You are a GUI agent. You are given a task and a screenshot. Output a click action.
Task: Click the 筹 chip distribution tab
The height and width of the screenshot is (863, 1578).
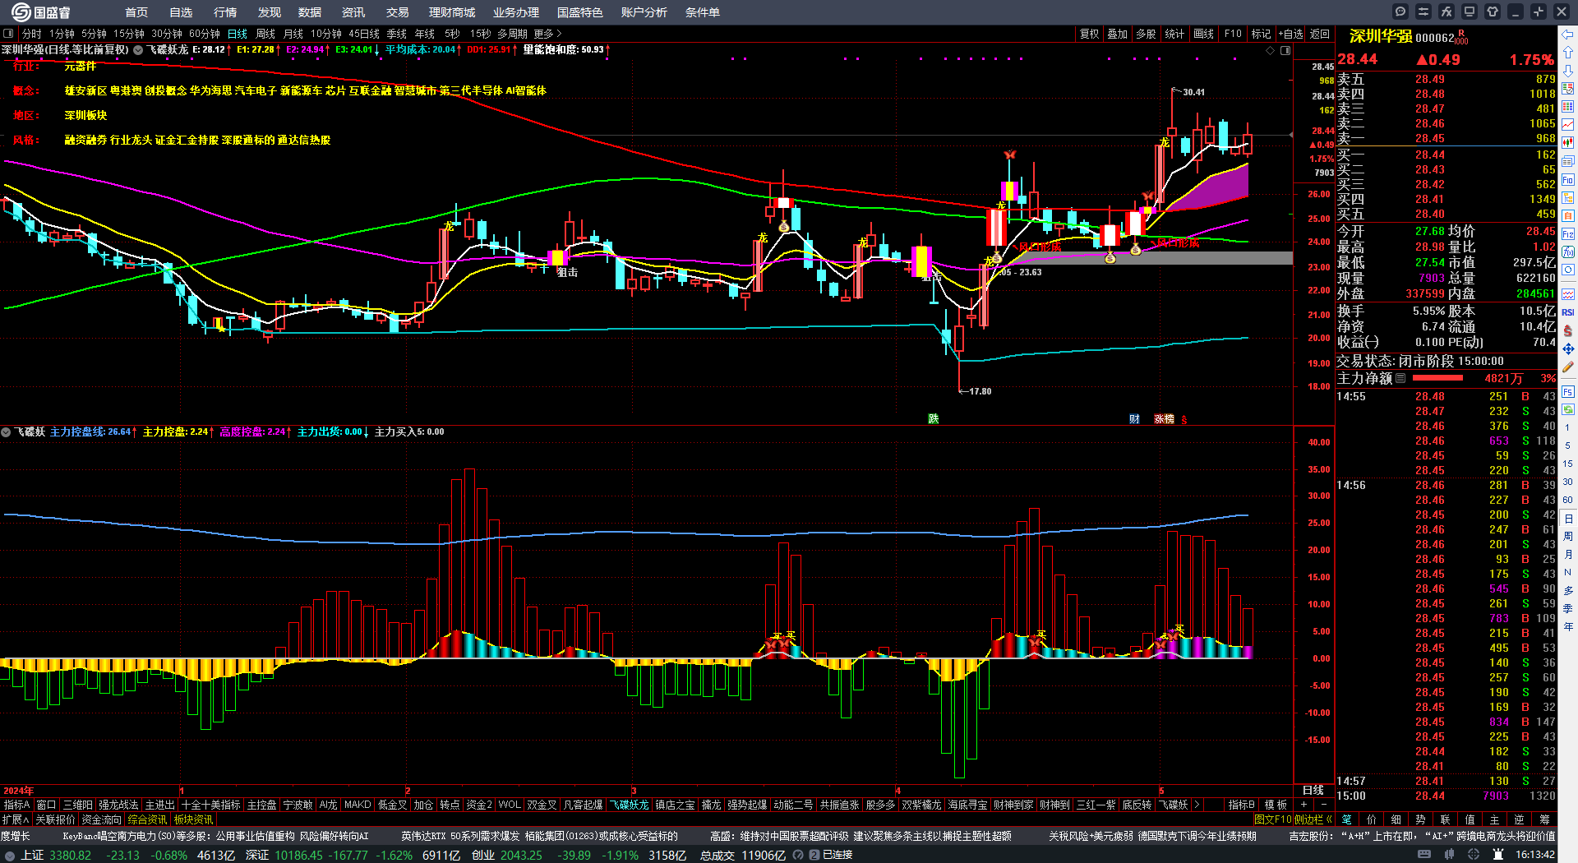click(1544, 819)
